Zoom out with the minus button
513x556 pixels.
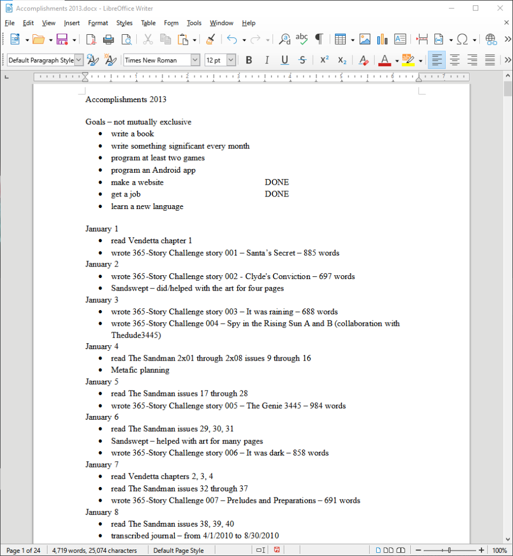419,550
